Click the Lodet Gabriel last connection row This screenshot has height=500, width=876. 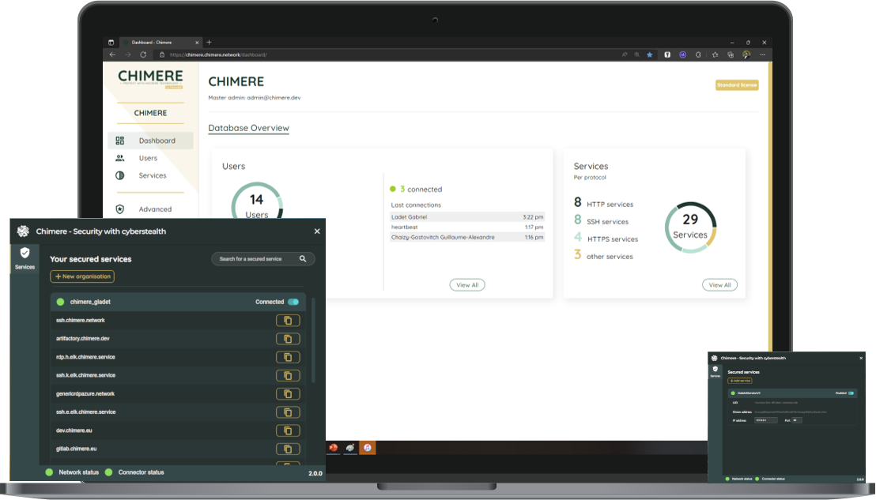(467, 217)
